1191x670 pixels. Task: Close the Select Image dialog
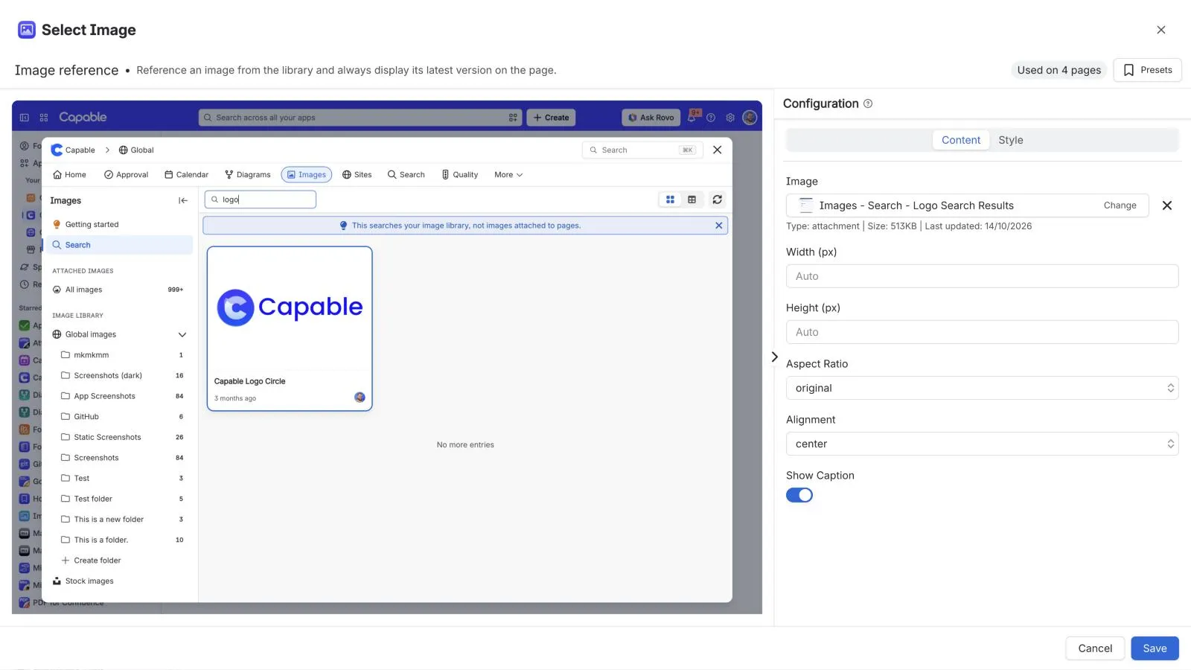click(x=1160, y=30)
